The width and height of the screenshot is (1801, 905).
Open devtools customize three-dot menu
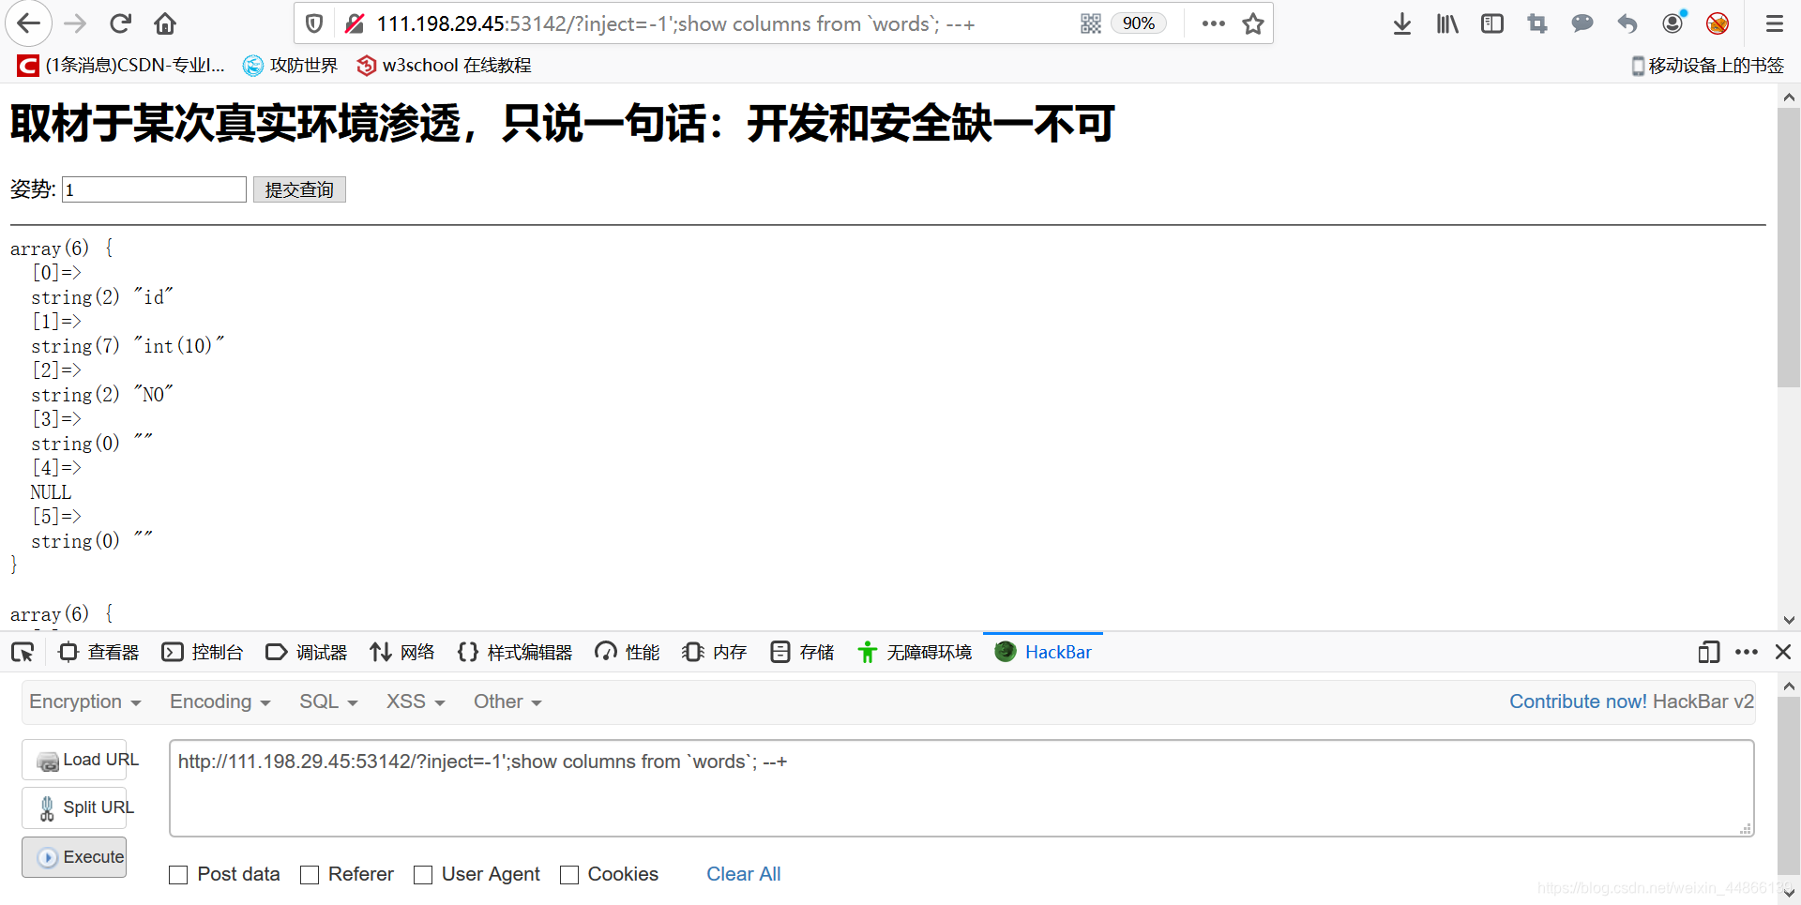(x=1747, y=653)
